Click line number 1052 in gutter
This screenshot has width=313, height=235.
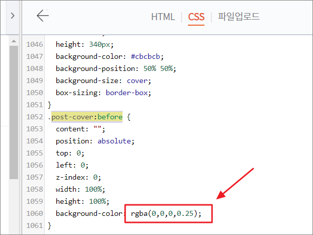tap(35, 117)
